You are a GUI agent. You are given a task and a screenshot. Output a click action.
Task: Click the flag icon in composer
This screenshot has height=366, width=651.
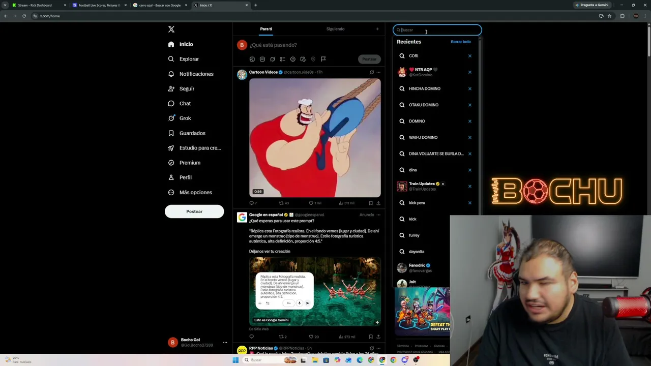pos(323,59)
